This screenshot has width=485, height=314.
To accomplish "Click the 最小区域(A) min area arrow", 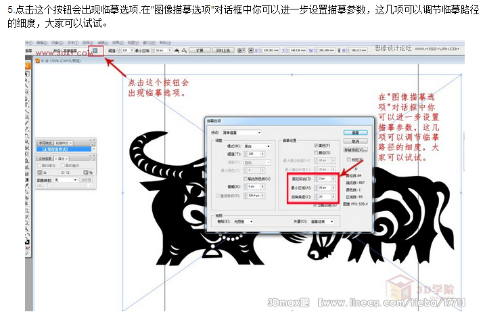I will click(x=333, y=187).
